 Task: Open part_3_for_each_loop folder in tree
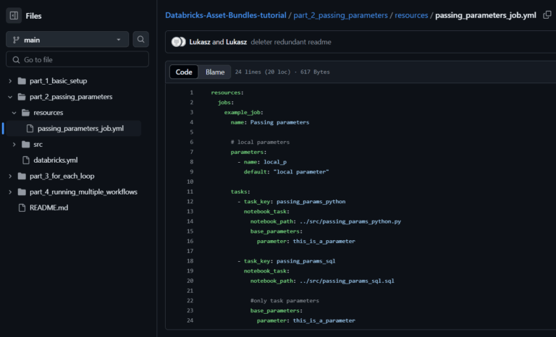point(62,176)
